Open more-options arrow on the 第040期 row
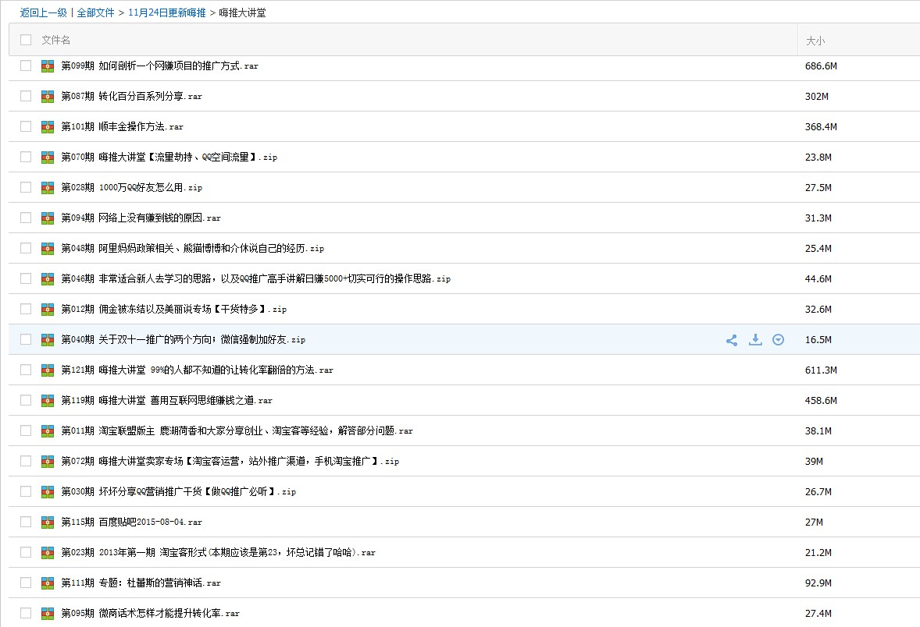Image resolution: width=920 pixels, height=627 pixels. point(778,340)
